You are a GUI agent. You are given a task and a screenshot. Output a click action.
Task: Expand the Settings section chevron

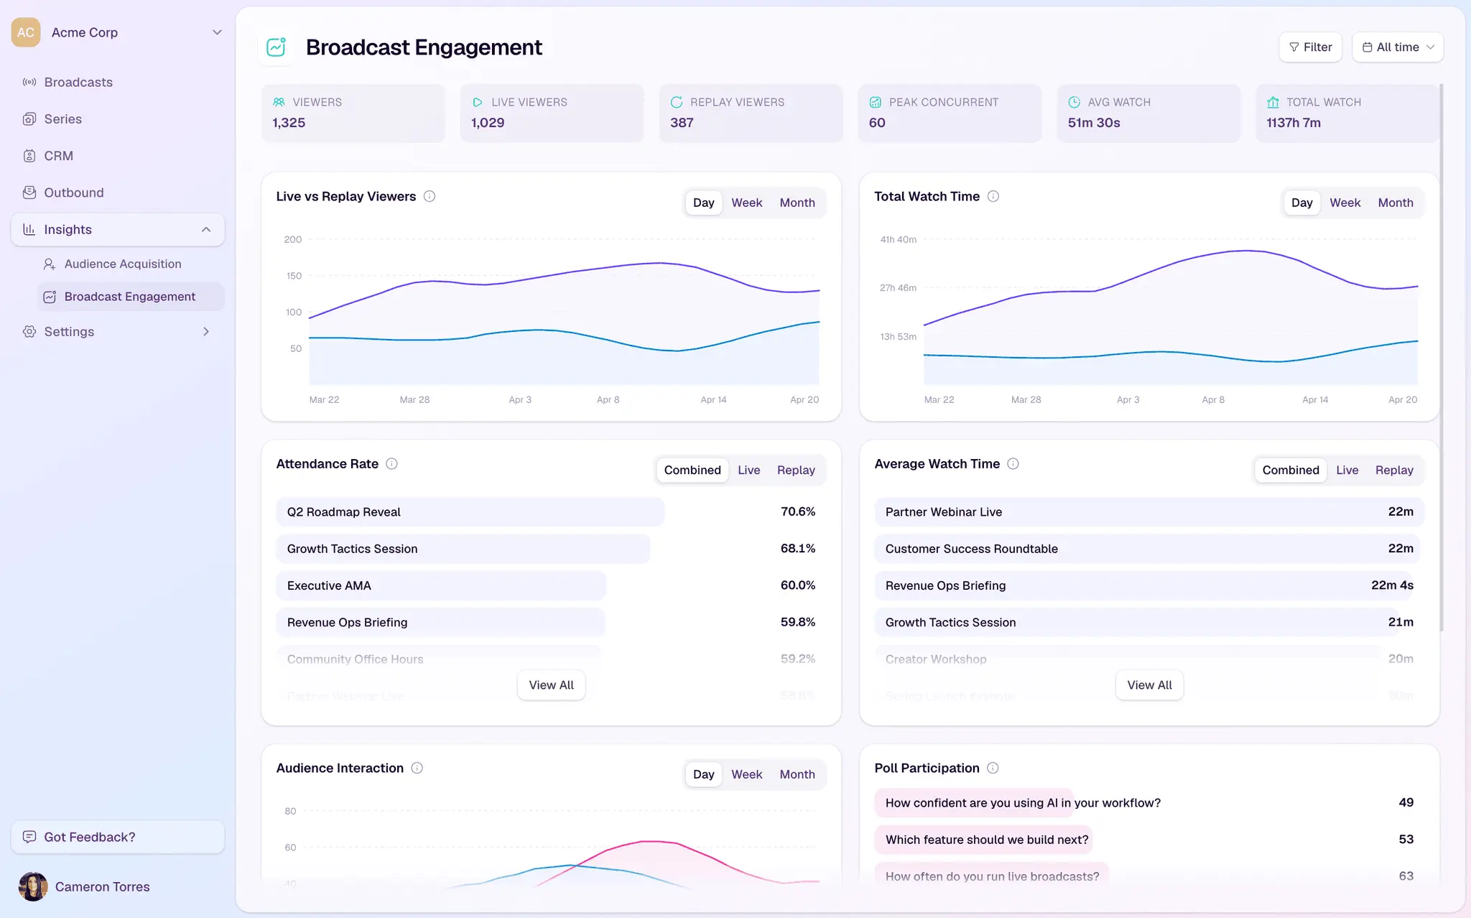tap(206, 331)
